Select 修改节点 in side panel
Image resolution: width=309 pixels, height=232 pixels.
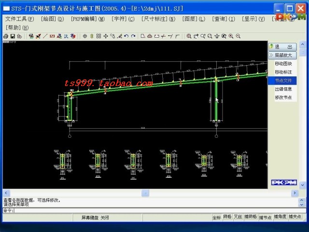click(x=283, y=97)
